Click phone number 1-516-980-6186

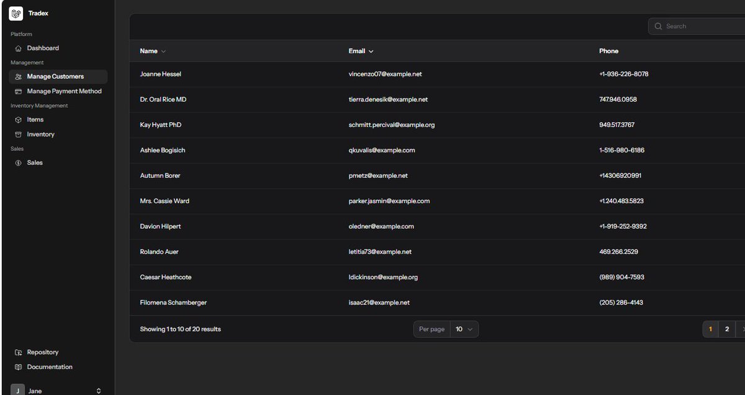coord(621,151)
